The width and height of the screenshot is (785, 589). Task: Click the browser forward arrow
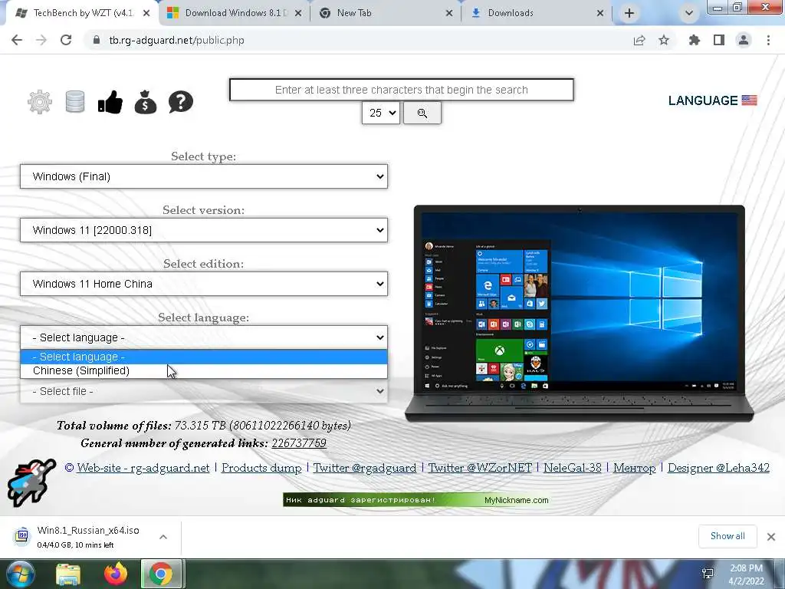click(41, 40)
